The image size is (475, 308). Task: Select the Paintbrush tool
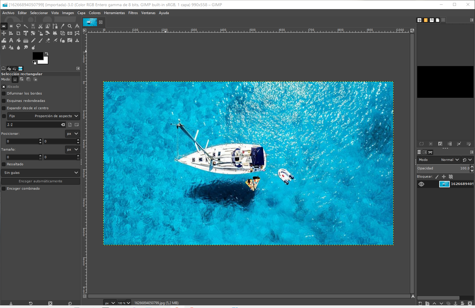click(40, 40)
